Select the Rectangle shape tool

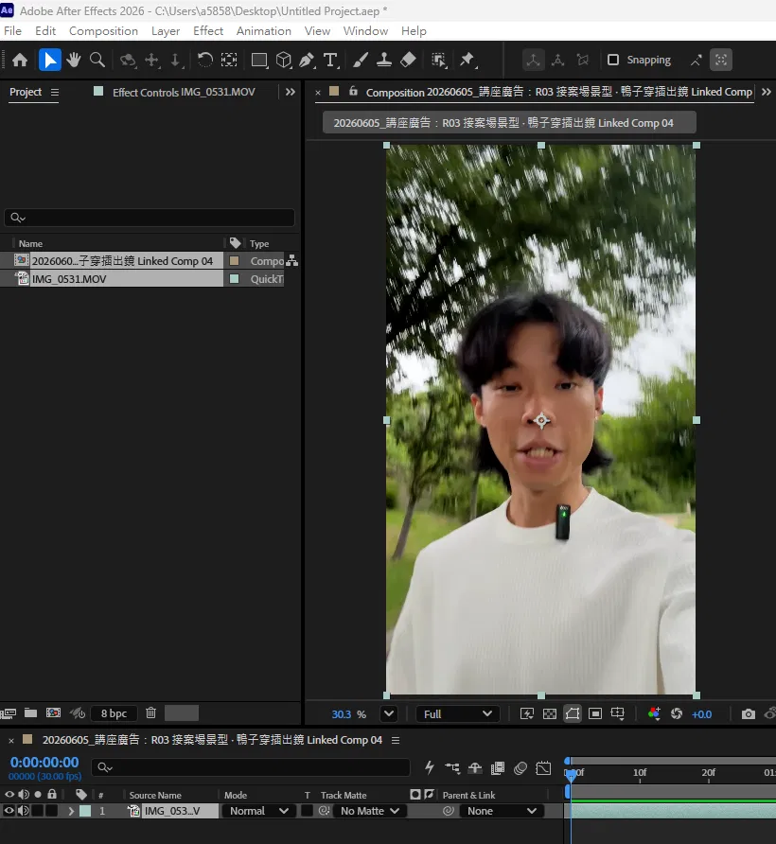pyautogui.click(x=259, y=60)
